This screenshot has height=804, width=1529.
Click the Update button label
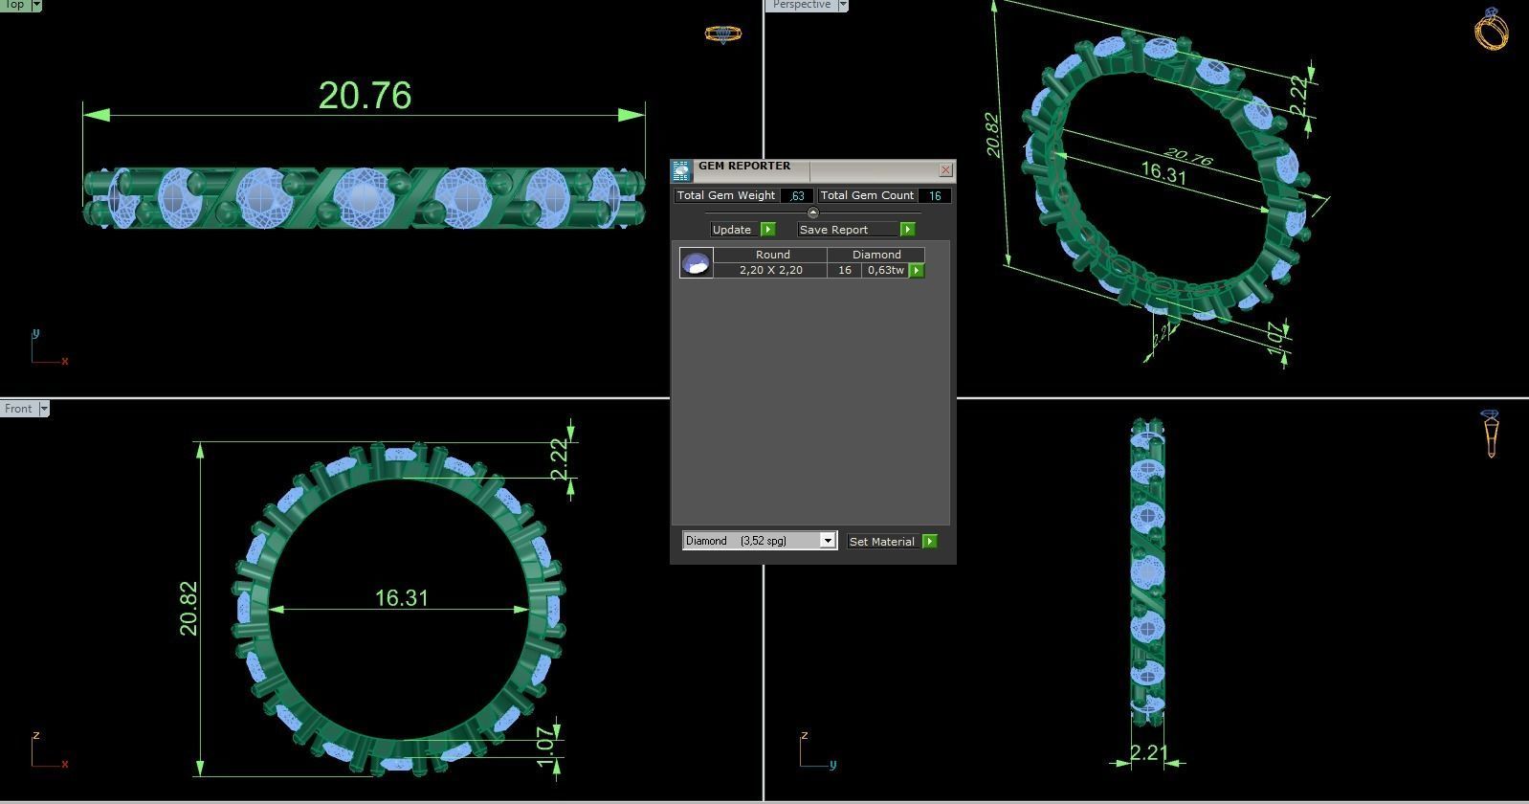(735, 230)
